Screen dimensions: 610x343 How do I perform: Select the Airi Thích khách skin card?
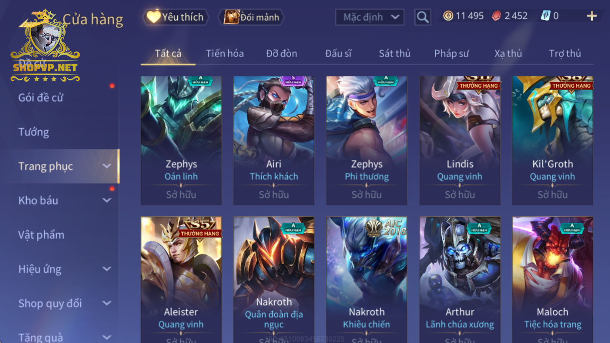click(x=274, y=141)
